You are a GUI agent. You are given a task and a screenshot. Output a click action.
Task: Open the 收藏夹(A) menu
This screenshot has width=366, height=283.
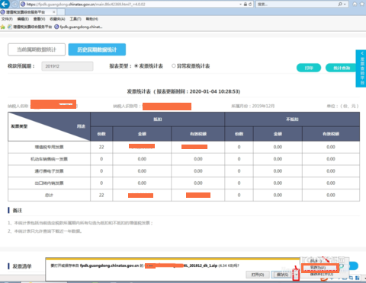(x=57, y=19)
